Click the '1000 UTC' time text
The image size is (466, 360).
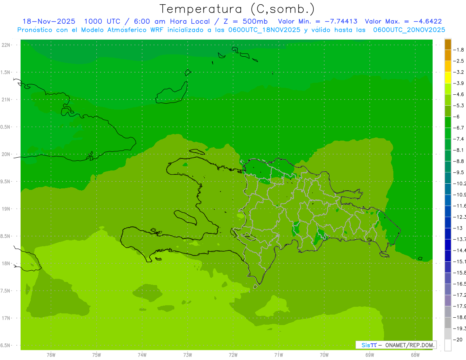(103, 21)
